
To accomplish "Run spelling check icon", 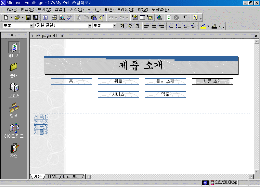I will click(70, 18).
